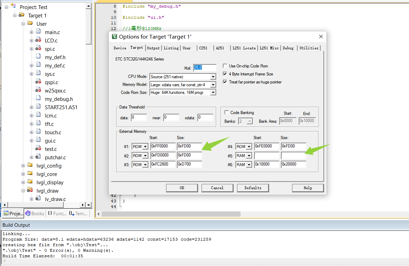Open the Functions panel tab
The height and width of the screenshot is (266, 409).
57,213
